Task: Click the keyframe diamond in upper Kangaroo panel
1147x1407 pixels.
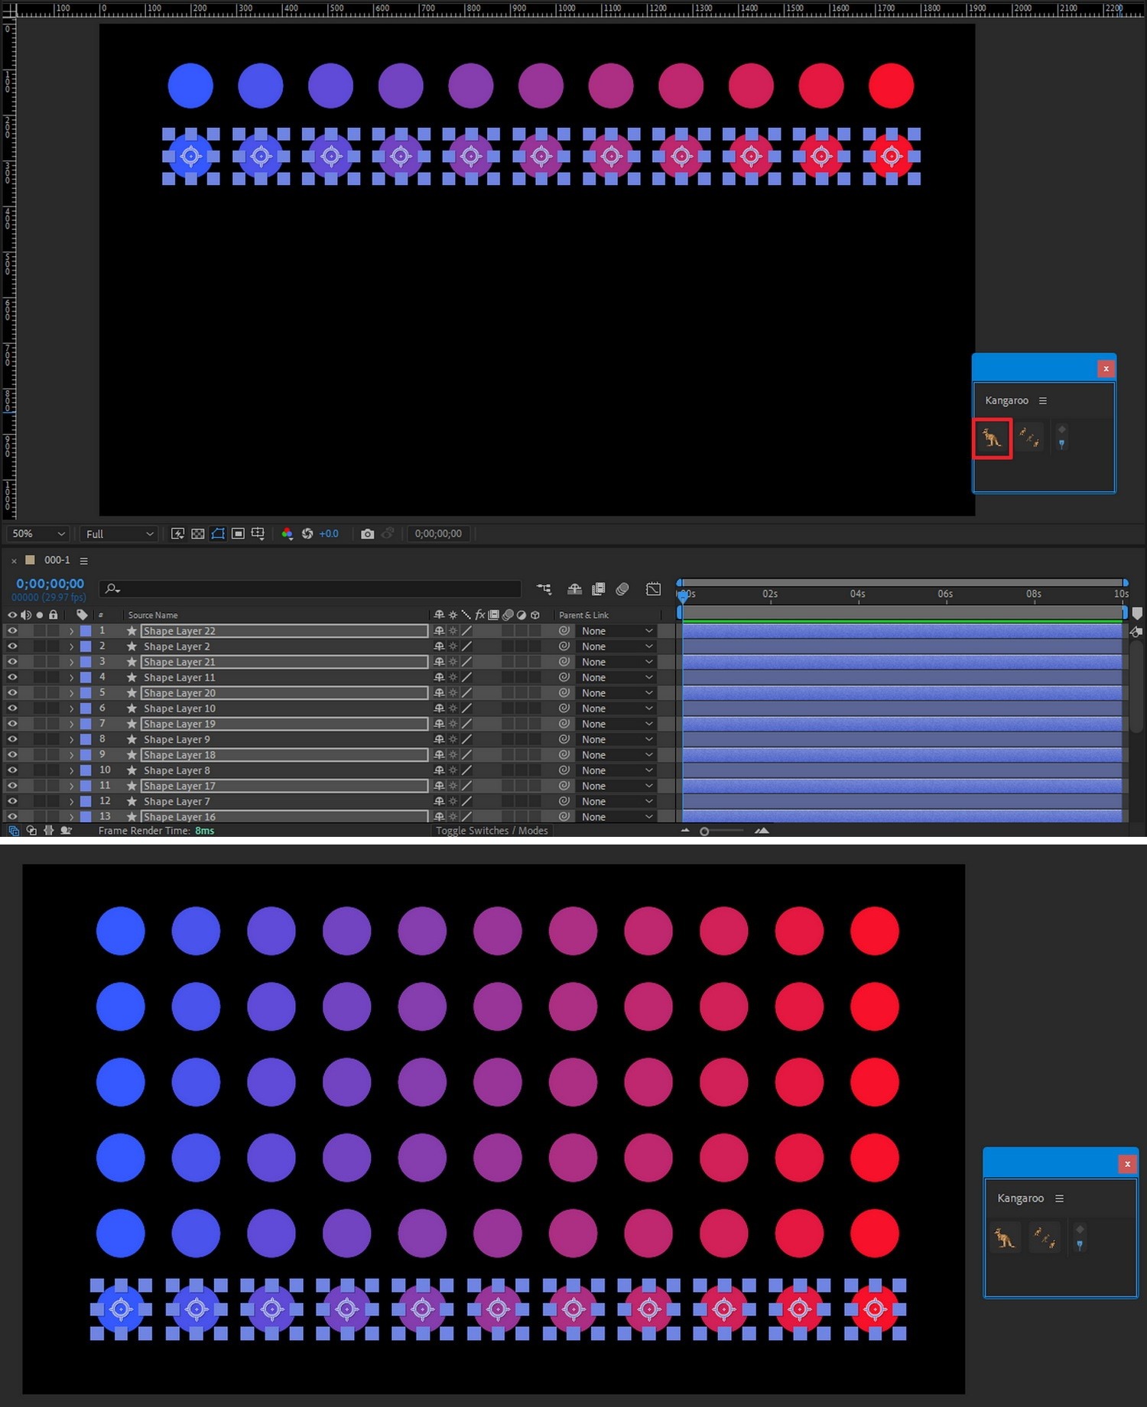Action: pyautogui.click(x=1061, y=429)
